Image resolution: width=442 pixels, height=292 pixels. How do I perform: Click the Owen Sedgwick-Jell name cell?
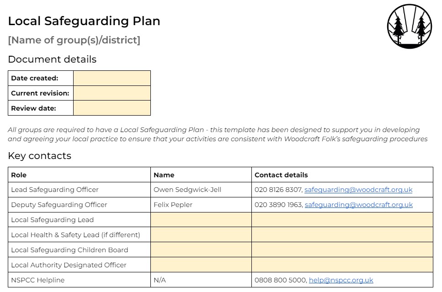pos(187,190)
